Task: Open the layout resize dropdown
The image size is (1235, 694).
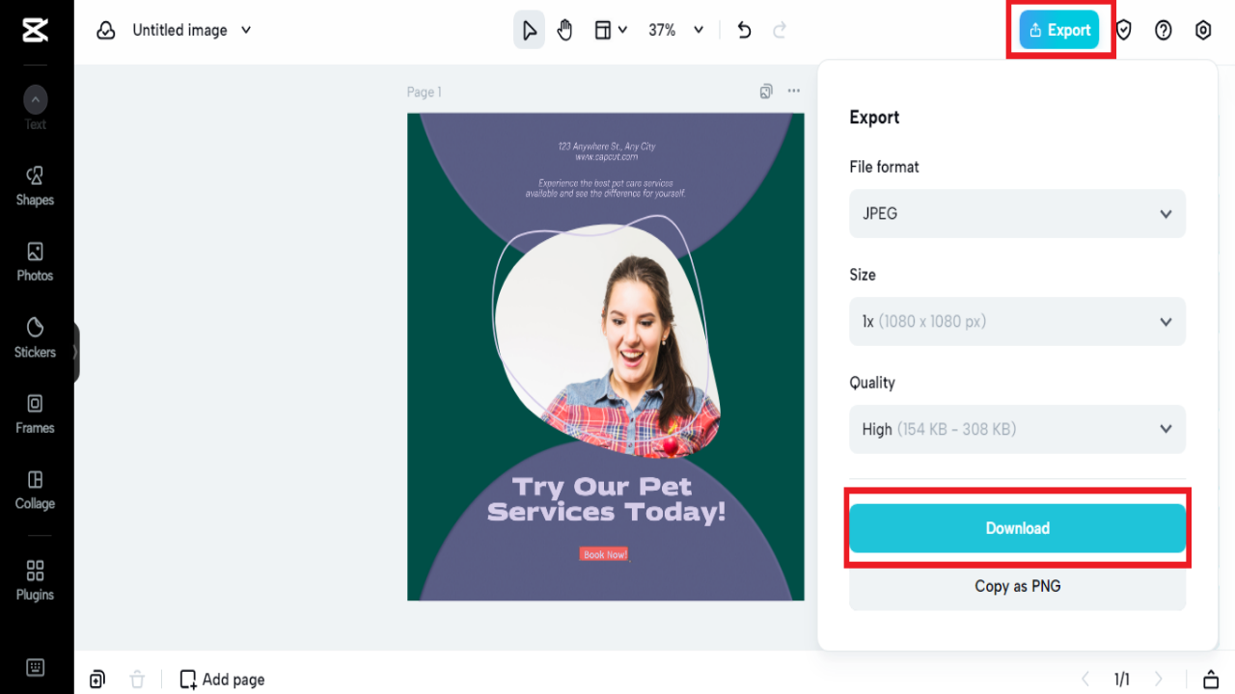Action: pyautogui.click(x=611, y=30)
